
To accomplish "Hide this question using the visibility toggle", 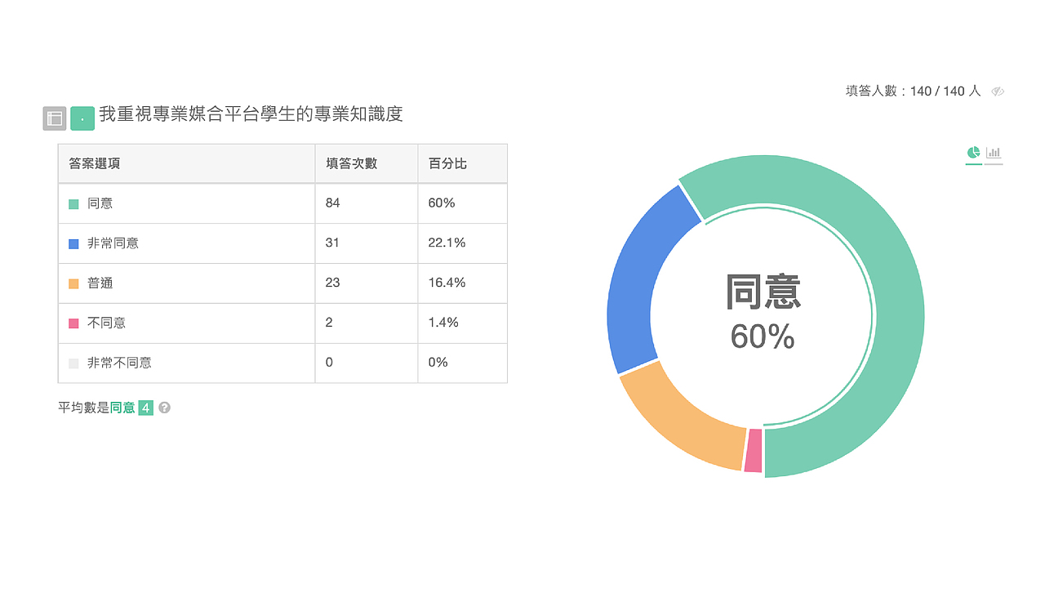I will 998,91.
